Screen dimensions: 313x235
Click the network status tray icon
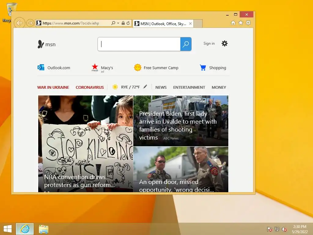pyautogui.click(x=277, y=229)
